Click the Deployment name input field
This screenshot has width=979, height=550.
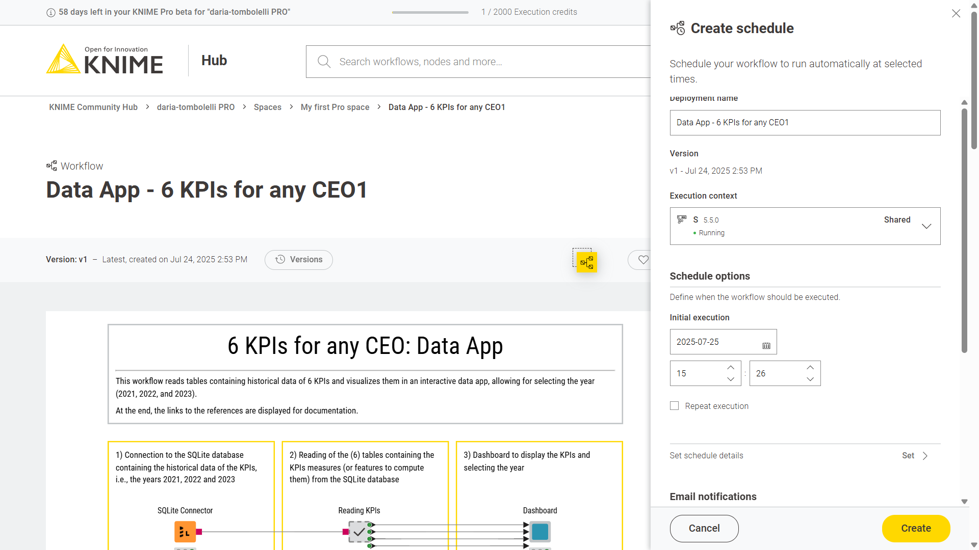point(804,123)
